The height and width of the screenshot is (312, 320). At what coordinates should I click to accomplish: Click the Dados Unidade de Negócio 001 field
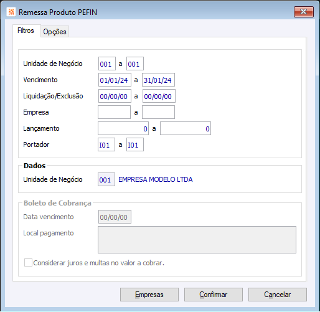click(106, 179)
